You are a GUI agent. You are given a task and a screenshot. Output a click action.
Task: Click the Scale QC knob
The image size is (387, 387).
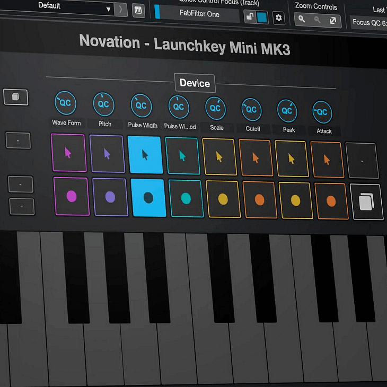pyautogui.click(x=215, y=108)
